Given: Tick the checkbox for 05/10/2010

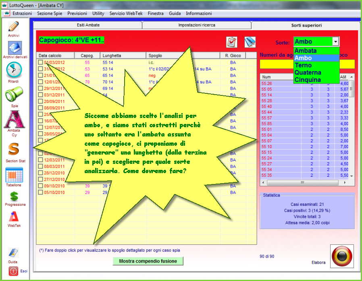Looking at the screenshot, I should 40,192.
